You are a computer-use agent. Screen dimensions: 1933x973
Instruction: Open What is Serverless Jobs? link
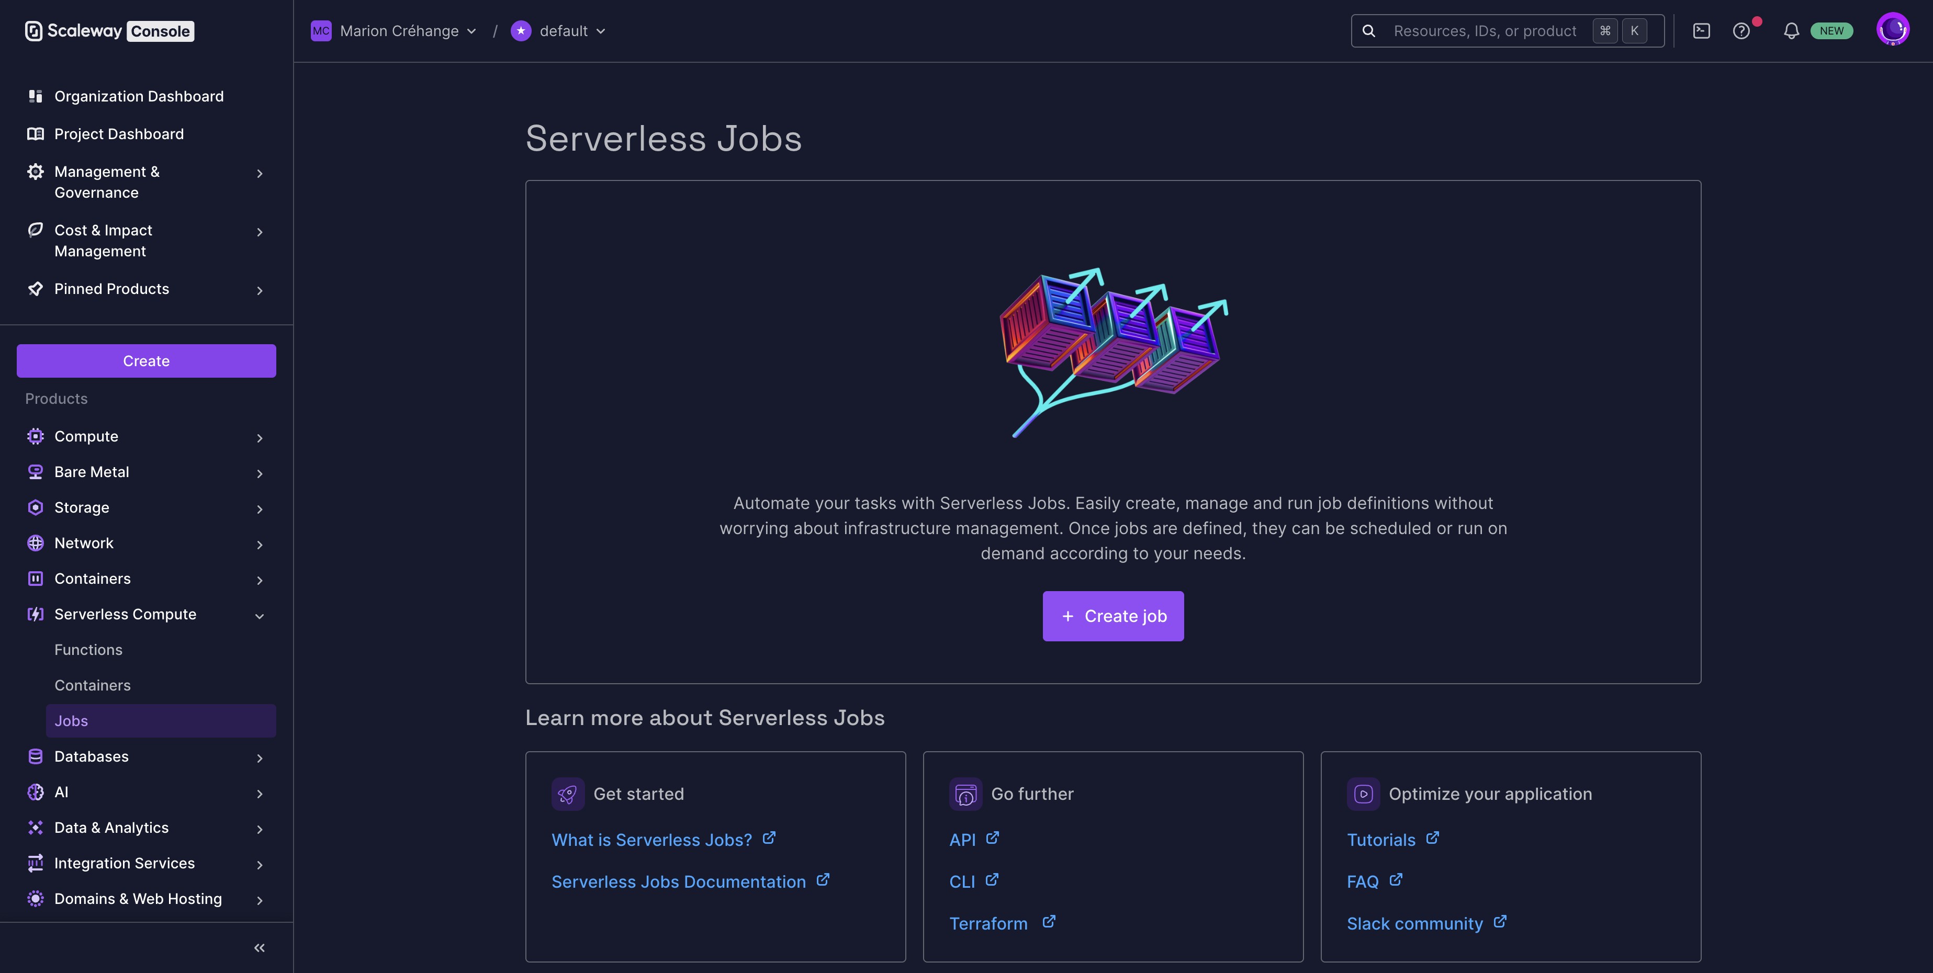[x=664, y=840]
